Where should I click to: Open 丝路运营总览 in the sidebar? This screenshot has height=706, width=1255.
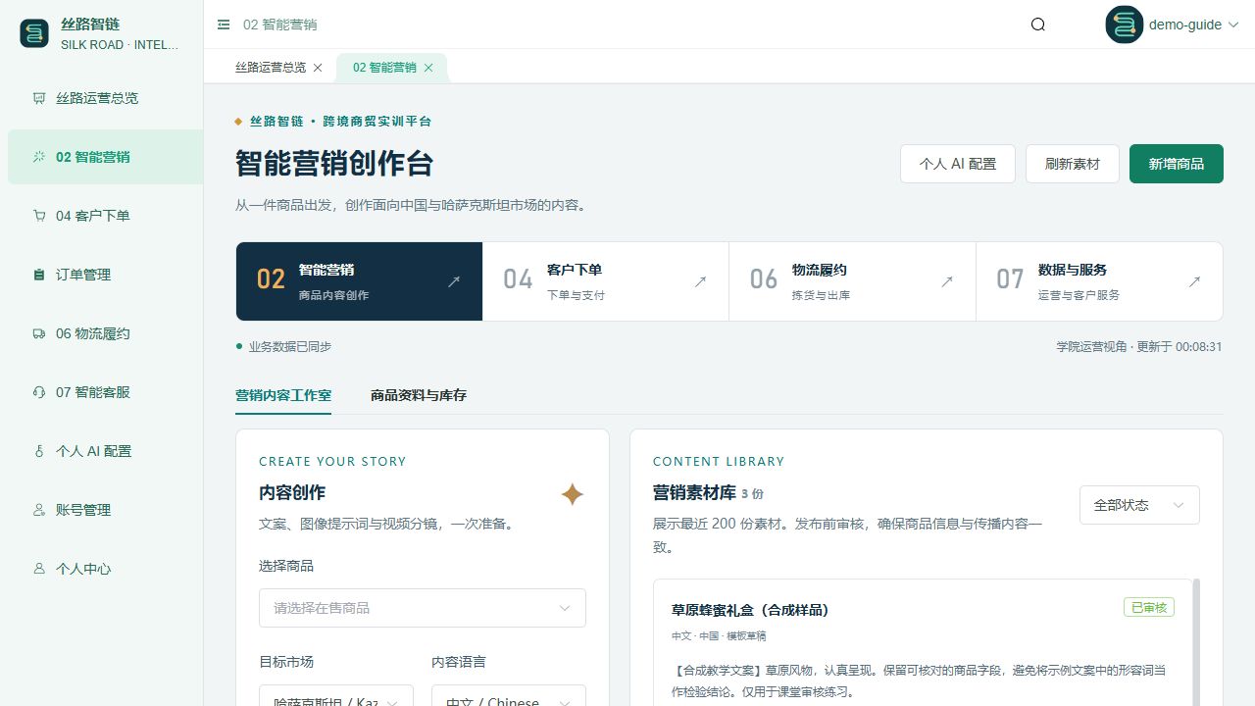[105, 98]
